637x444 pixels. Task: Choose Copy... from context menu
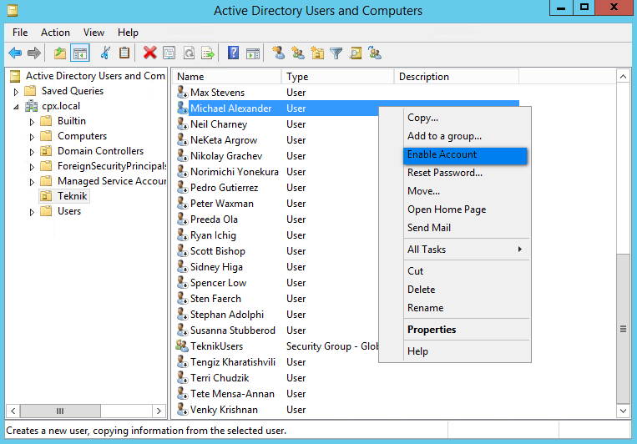pyautogui.click(x=465, y=118)
